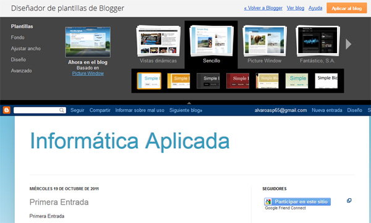Open the followers popout icon
371x223 pixels.
tap(349, 201)
